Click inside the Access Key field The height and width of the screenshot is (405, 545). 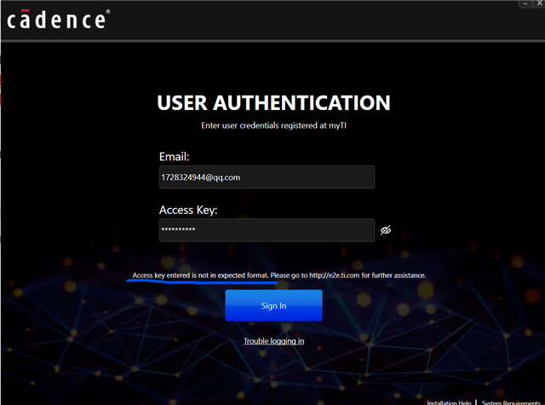click(267, 230)
